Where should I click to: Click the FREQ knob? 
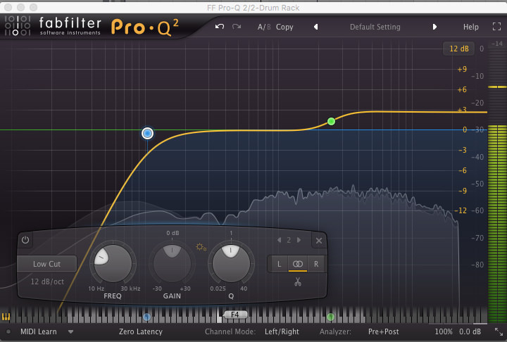click(113, 263)
